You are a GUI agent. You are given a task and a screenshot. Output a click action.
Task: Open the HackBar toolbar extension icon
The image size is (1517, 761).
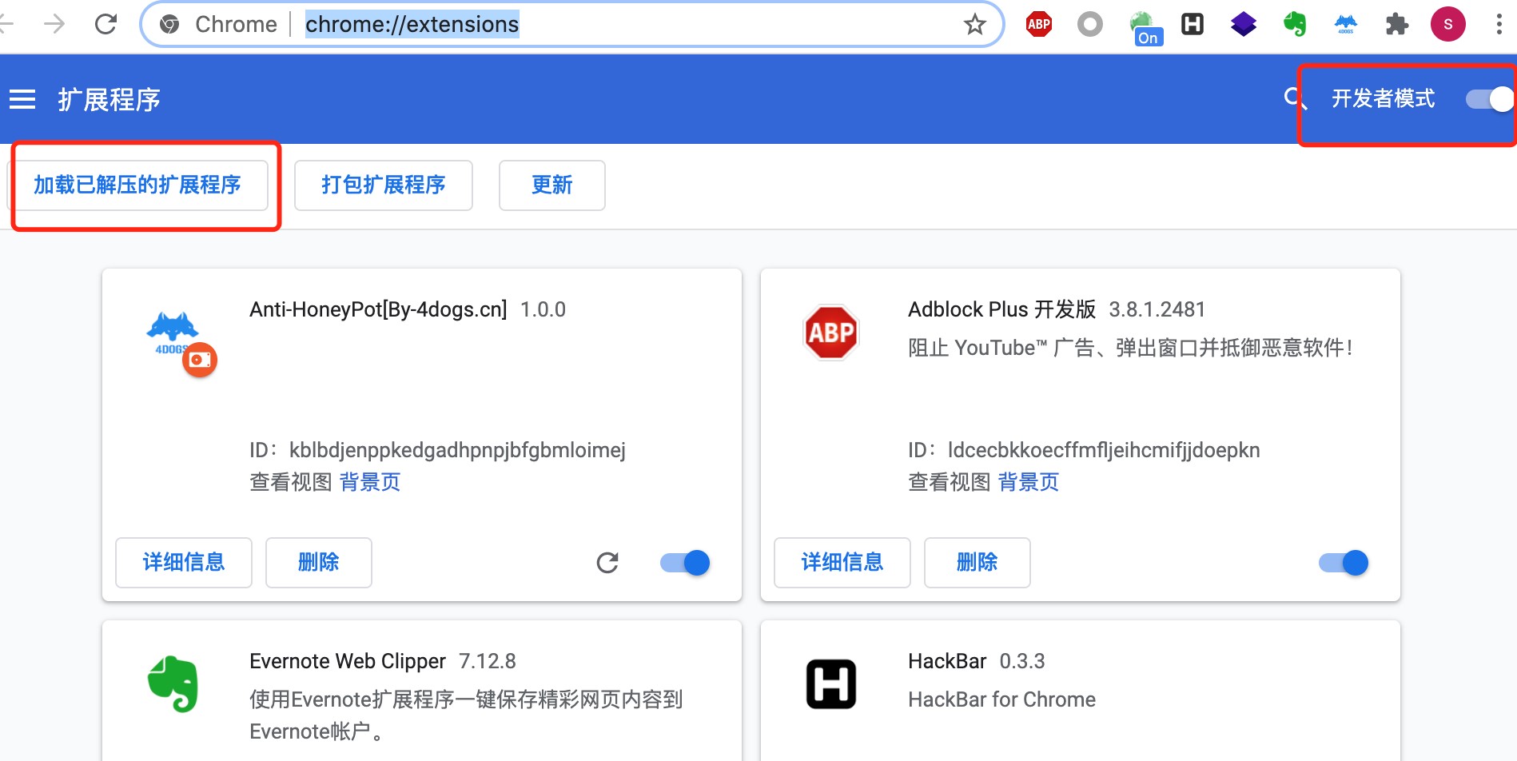pyautogui.click(x=1192, y=24)
